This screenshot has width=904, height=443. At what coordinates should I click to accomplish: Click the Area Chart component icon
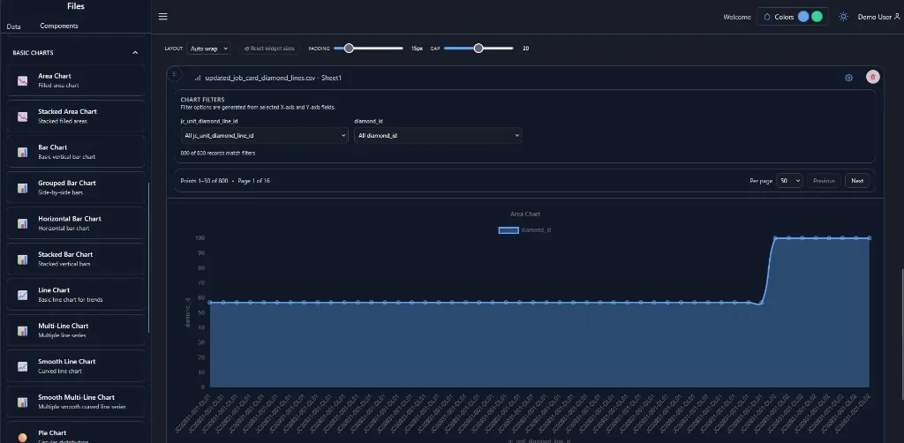(22, 80)
